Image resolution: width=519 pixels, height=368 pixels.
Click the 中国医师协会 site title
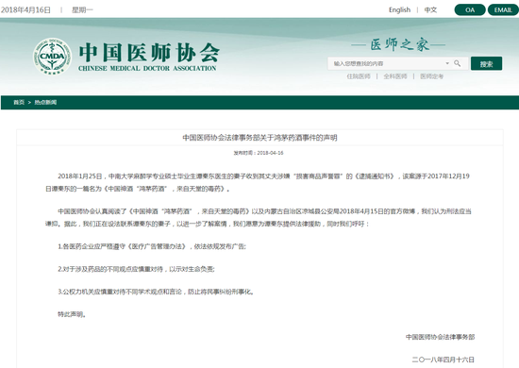[149, 52]
